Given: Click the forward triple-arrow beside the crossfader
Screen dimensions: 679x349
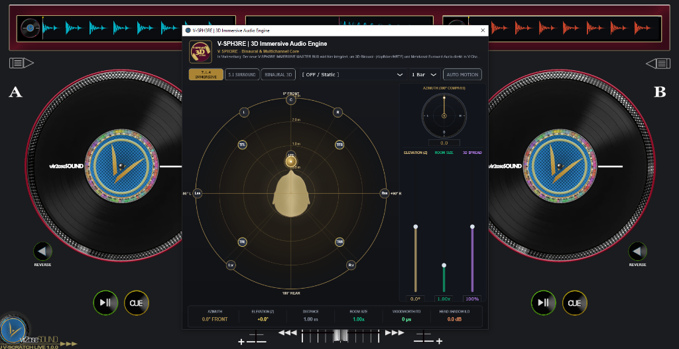Looking at the screenshot, I should pyautogui.click(x=394, y=332).
